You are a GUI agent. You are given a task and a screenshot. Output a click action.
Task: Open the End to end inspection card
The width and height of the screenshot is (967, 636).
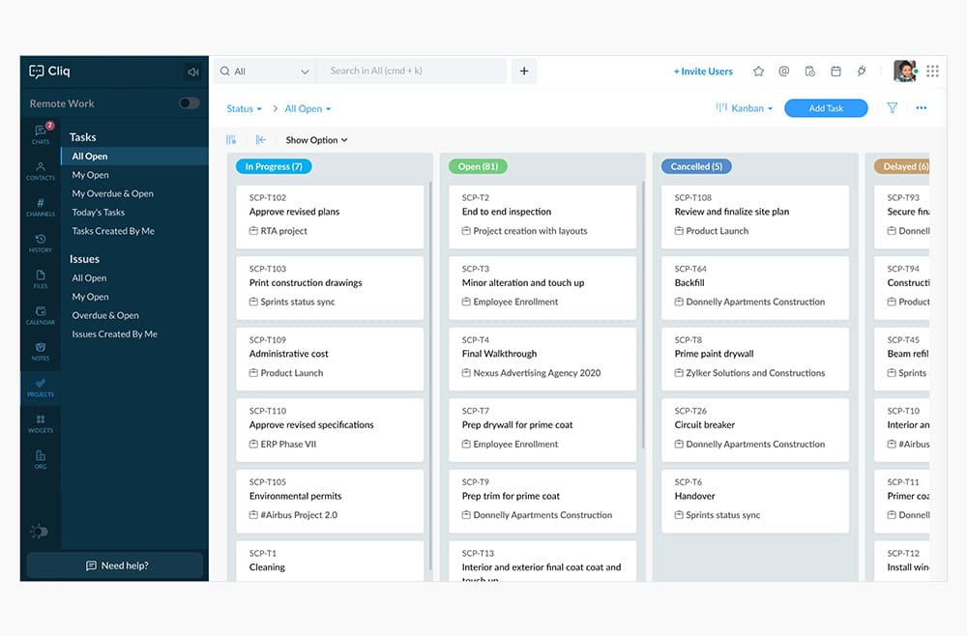point(542,217)
